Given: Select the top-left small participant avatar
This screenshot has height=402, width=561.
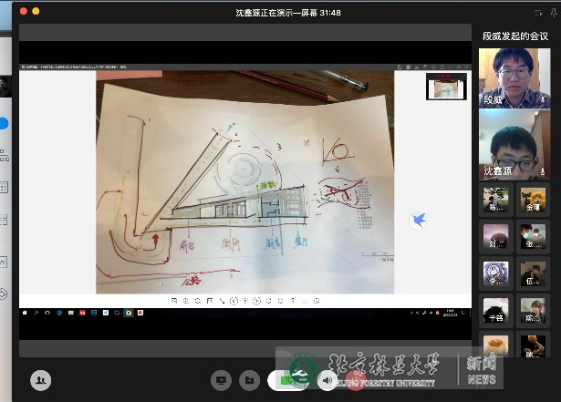Looking at the screenshot, I should (496, 200).
